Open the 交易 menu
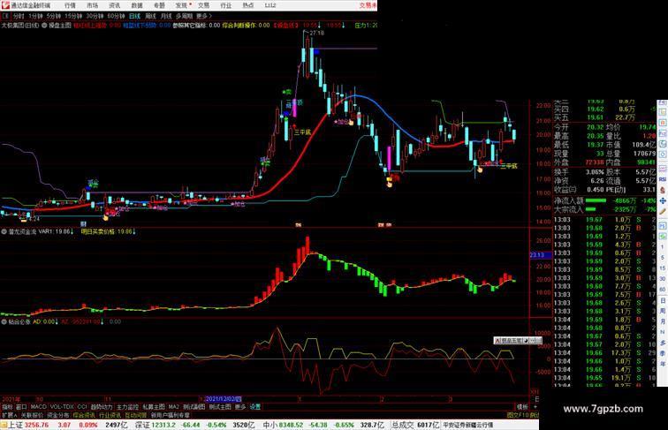 (x=203, y=5)
